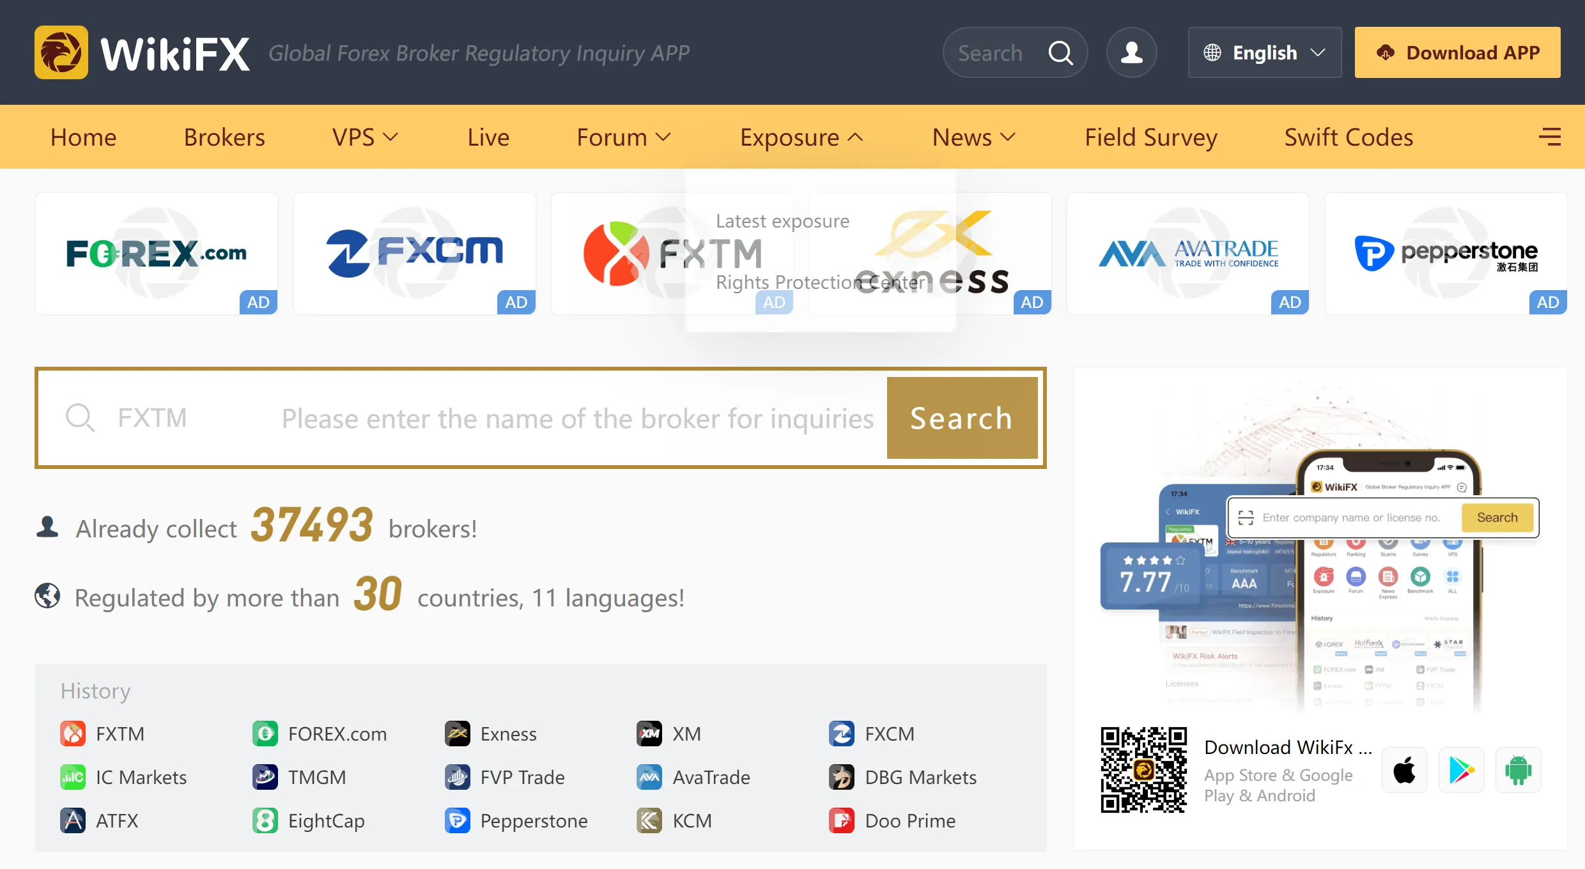Viewport: 1585px width, 869px height.
Task: Open the Field Survey page
Action: point(1151,137)
